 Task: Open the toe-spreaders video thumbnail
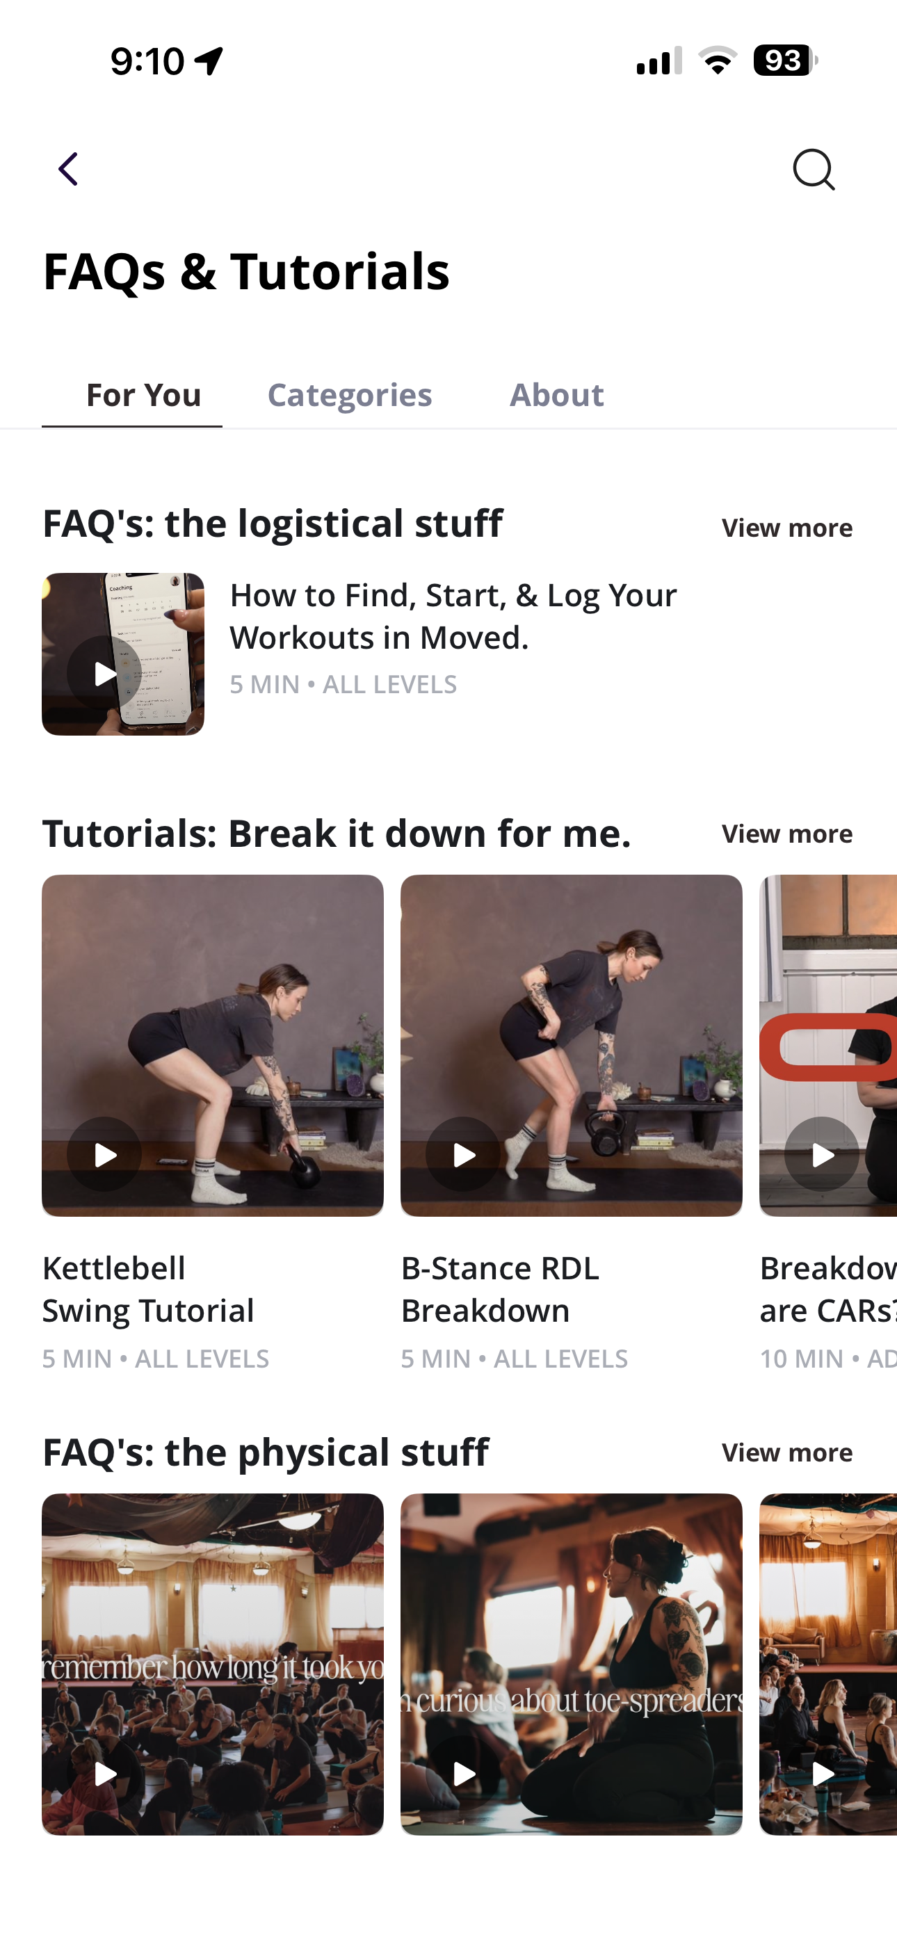(572, 1664)
